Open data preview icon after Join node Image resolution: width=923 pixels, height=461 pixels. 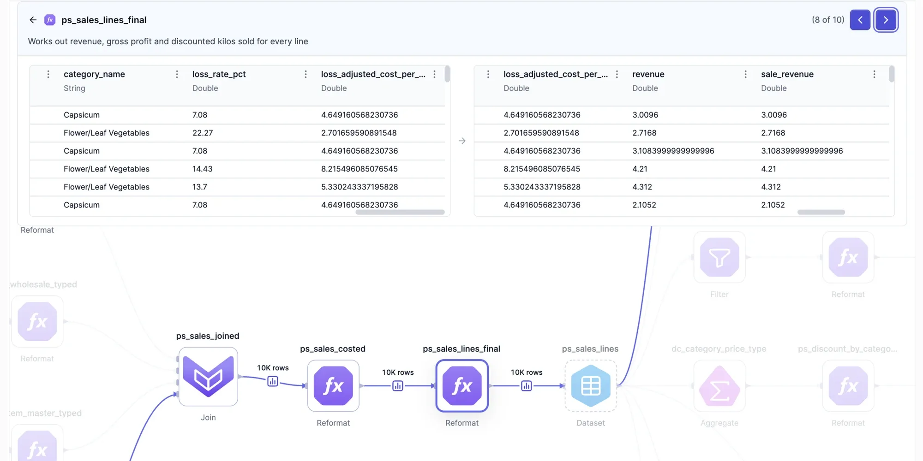[273, 381]
